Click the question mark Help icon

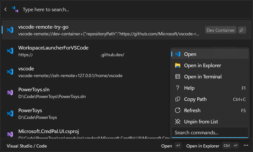[178, 88]
